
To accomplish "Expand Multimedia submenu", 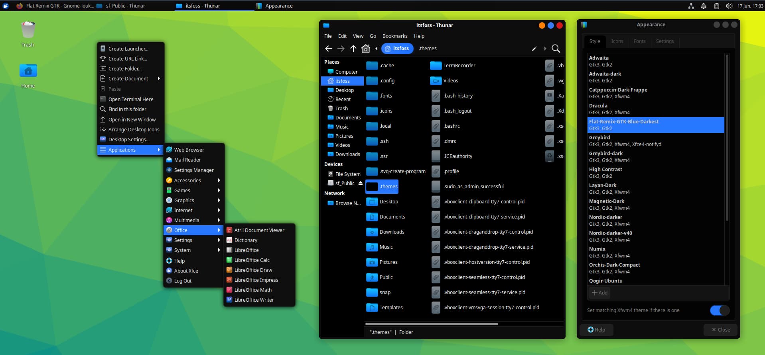I will point(194,220).
